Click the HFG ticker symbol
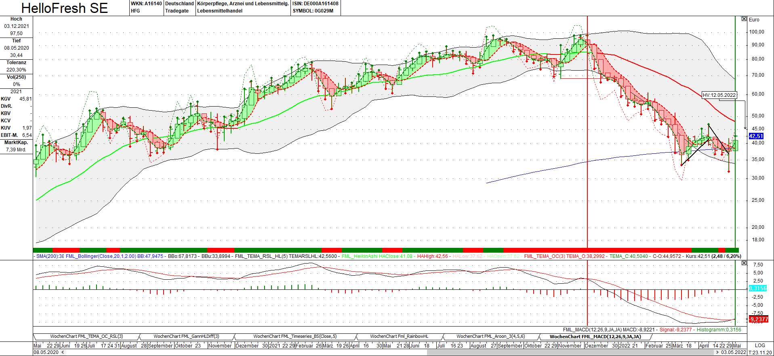774x356 pixels. click(135, 11)
